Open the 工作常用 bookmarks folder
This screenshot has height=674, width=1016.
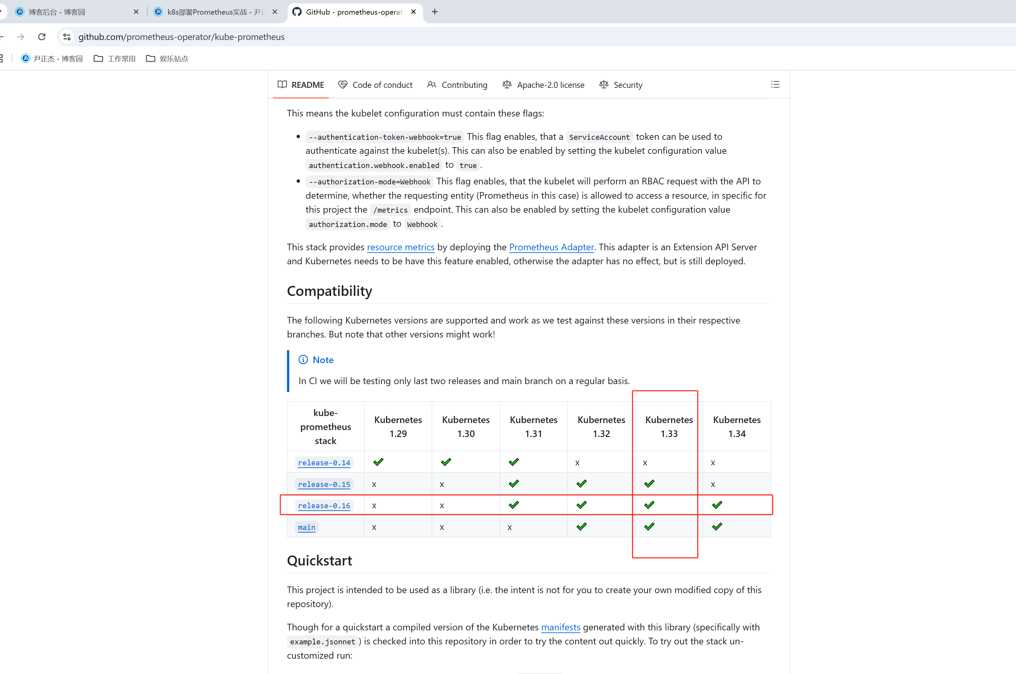point(115,59)
